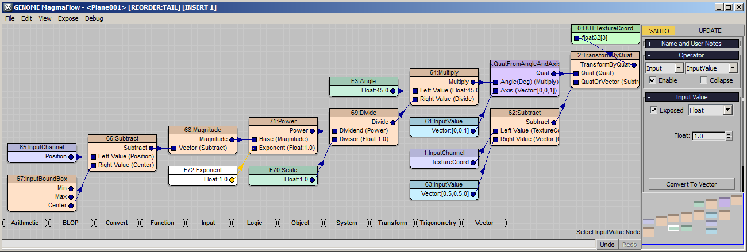Tick the Collapse checkbox
Viewport: 747px width, 252px height.
pos(703,80)
